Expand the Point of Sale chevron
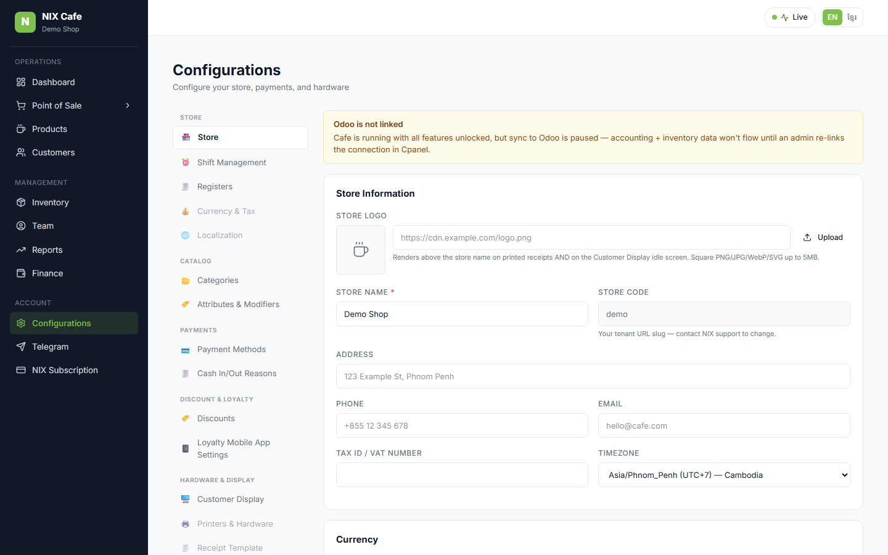Viewport: 888px width, 555px height. click(128, 105)
